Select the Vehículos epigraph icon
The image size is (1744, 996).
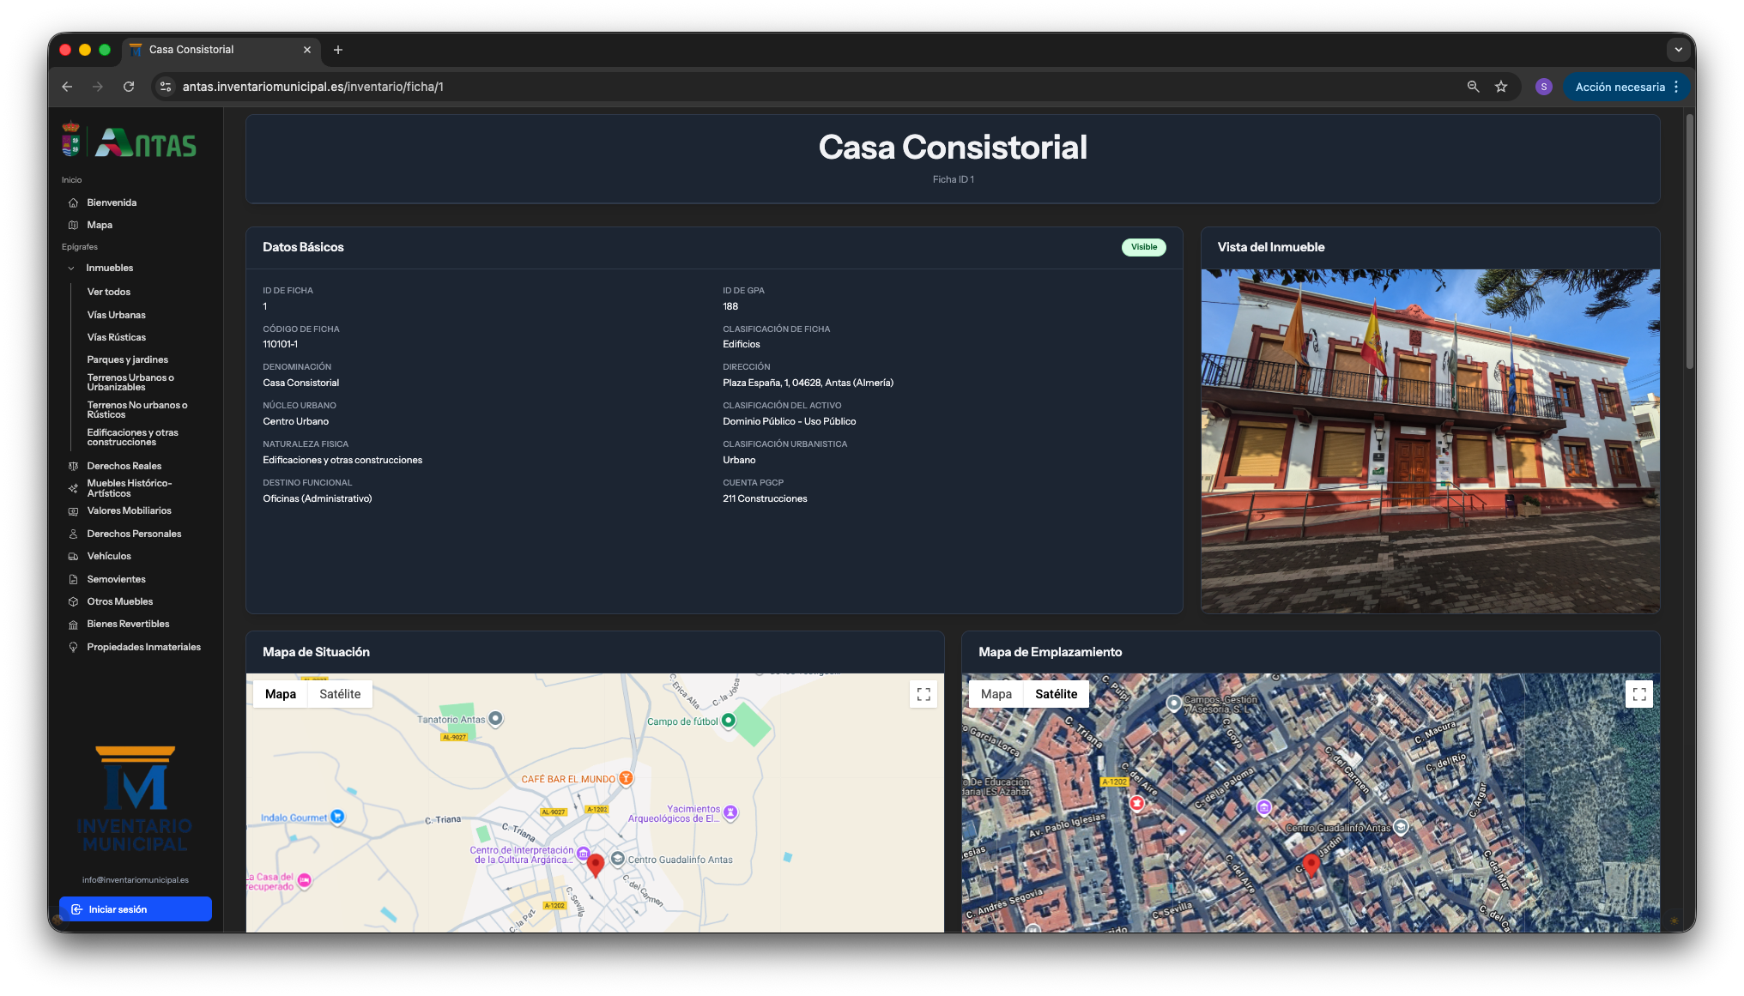(x=75, y=556)
